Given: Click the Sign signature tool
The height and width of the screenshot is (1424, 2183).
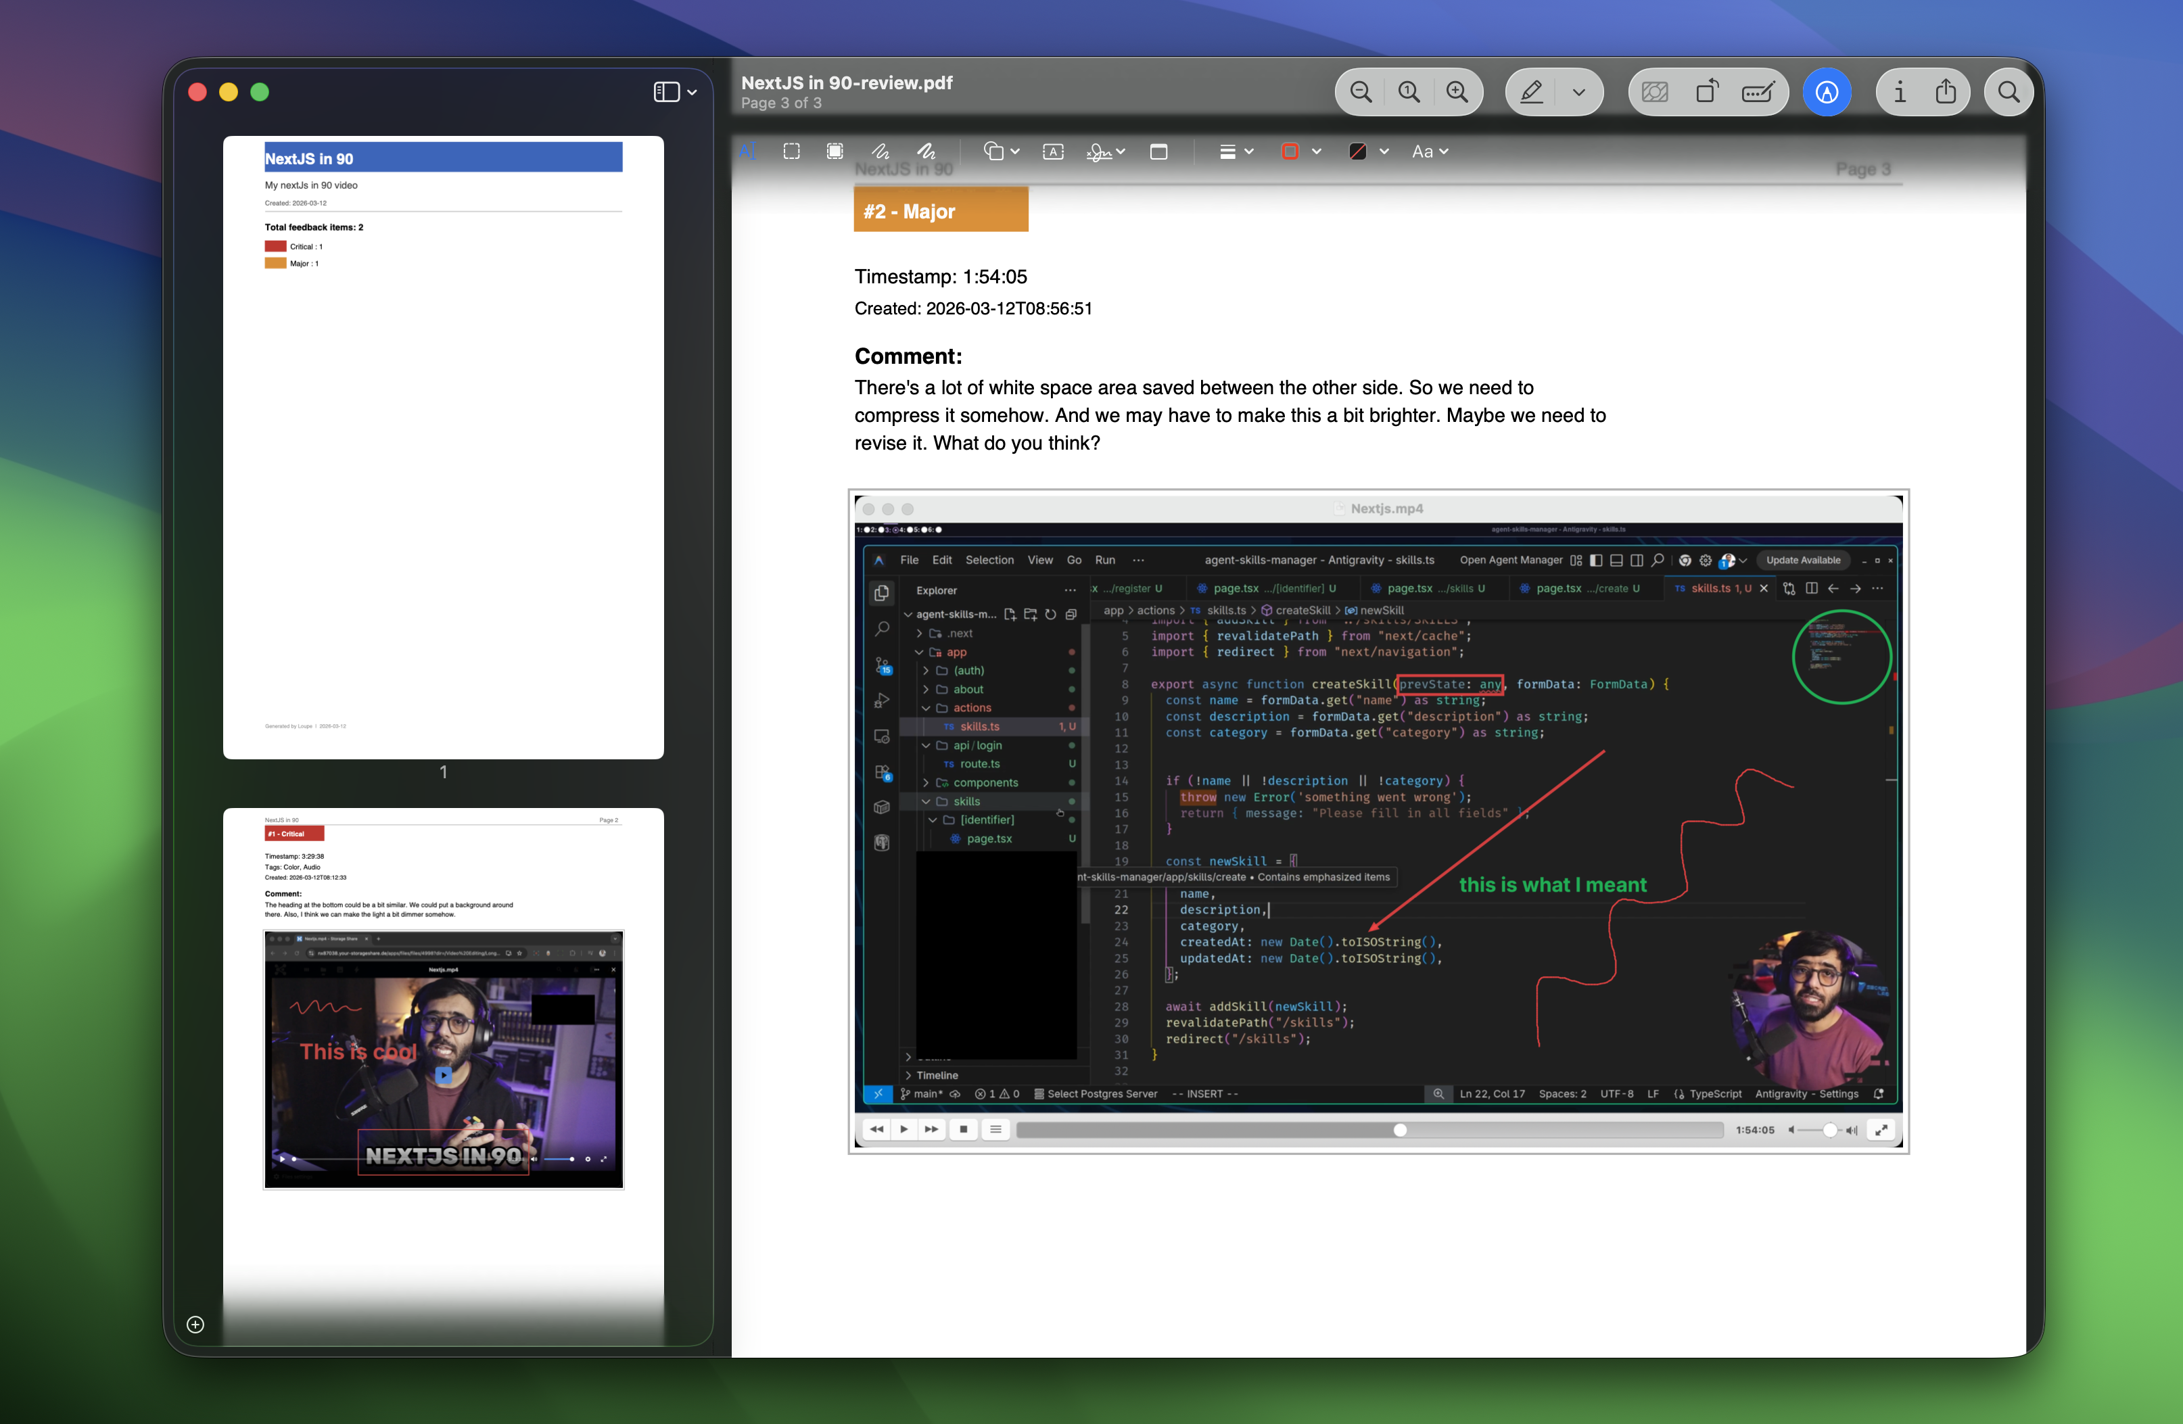Looking at the screenshot, I should point(1099,151).
